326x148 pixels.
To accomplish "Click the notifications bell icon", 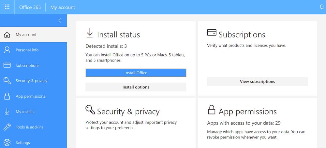I will (321, 7).
